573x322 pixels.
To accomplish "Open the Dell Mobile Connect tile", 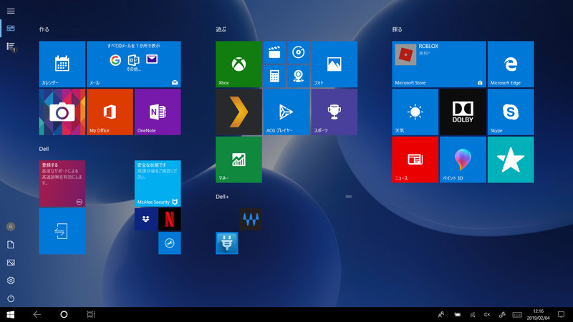I will click(x=62, y=231).
